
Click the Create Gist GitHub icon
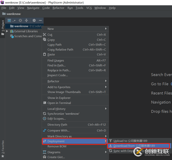pyautogui.click(x=44, y=157)
